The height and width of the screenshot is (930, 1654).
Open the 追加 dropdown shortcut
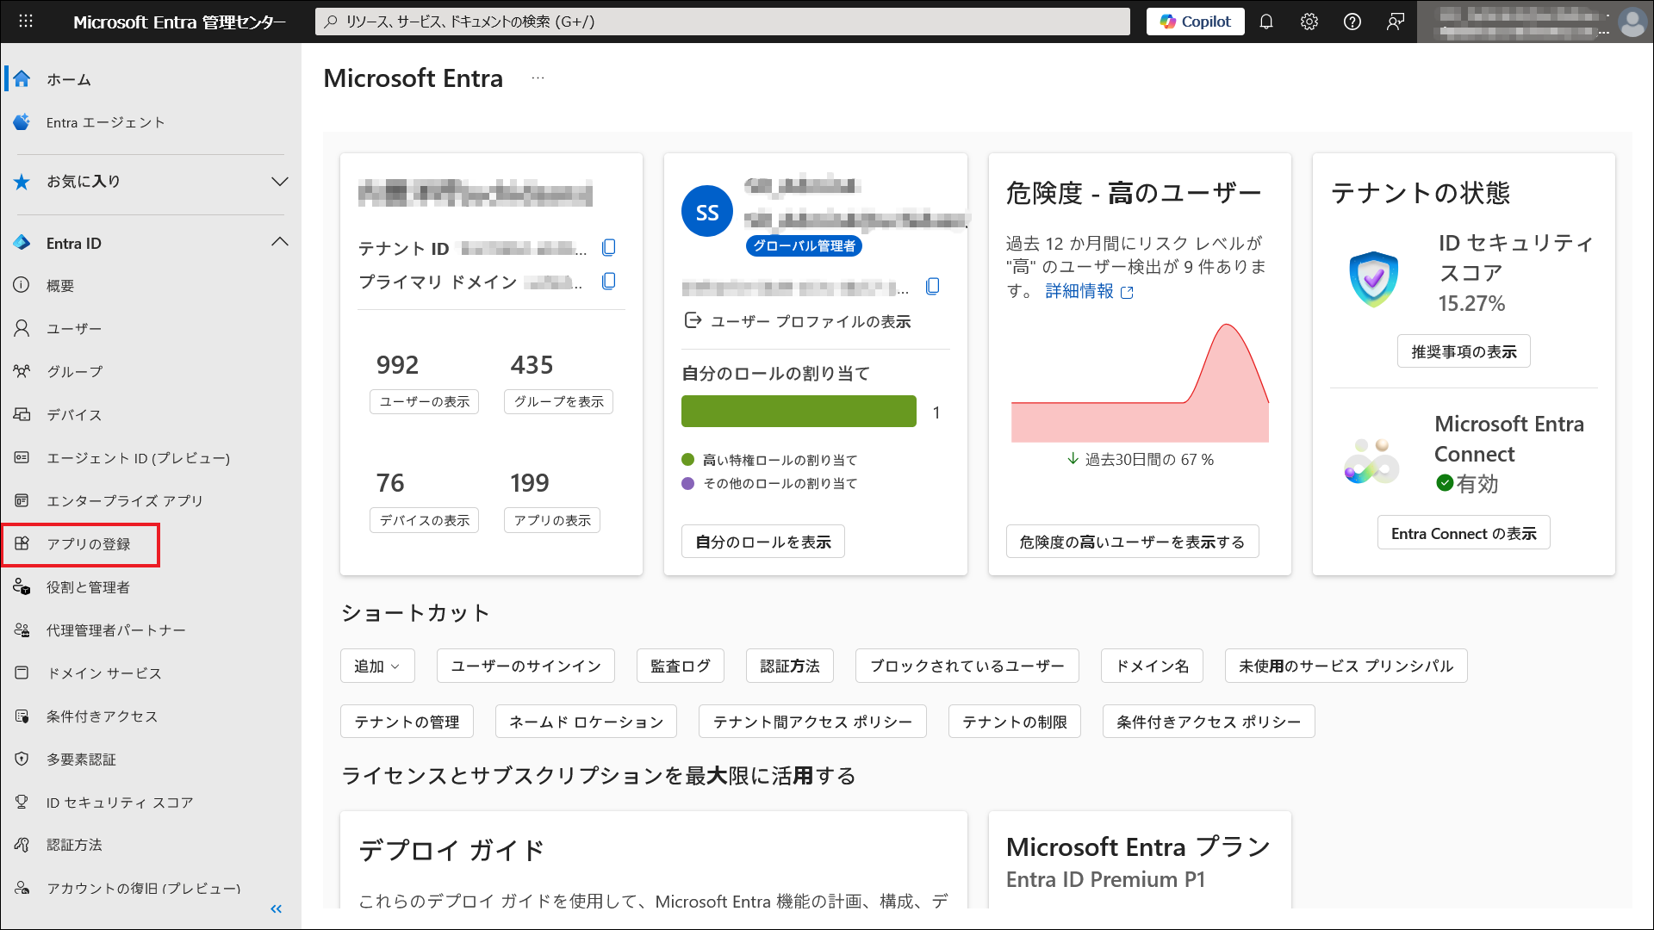click(x=377, y=666)
